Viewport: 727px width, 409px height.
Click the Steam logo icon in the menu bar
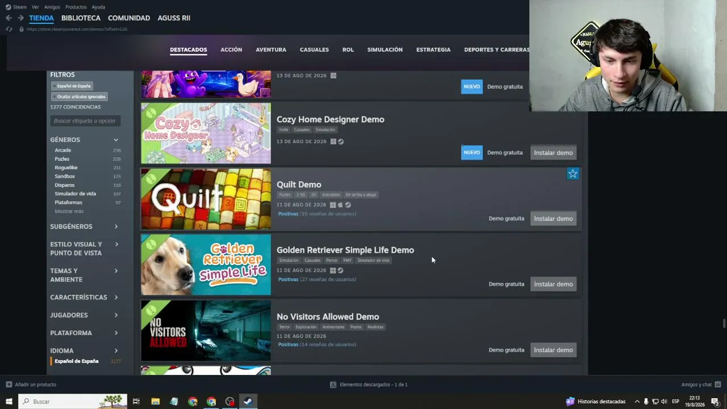8,7
